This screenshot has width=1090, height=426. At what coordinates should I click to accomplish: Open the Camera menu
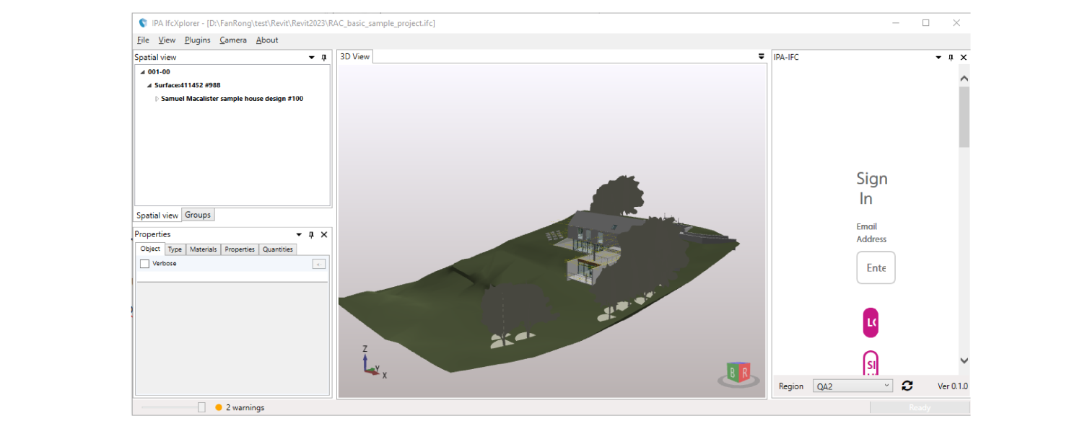coord(233,40)
